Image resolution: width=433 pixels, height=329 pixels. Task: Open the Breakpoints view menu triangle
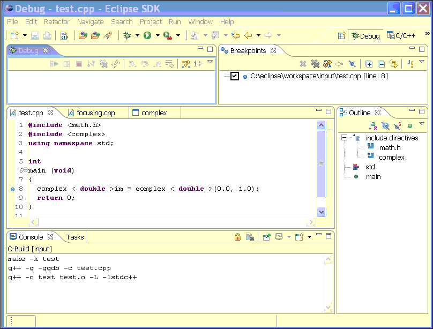[x=422, y=62]
